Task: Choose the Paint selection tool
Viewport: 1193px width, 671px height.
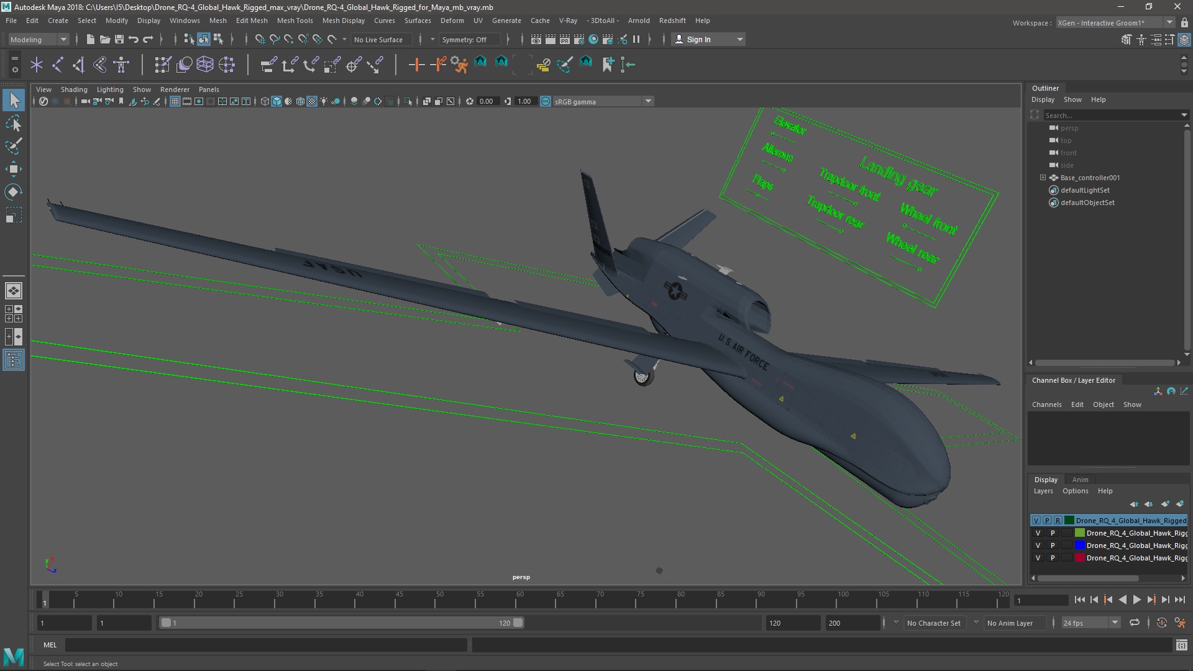Action: [x=14, y=147]
